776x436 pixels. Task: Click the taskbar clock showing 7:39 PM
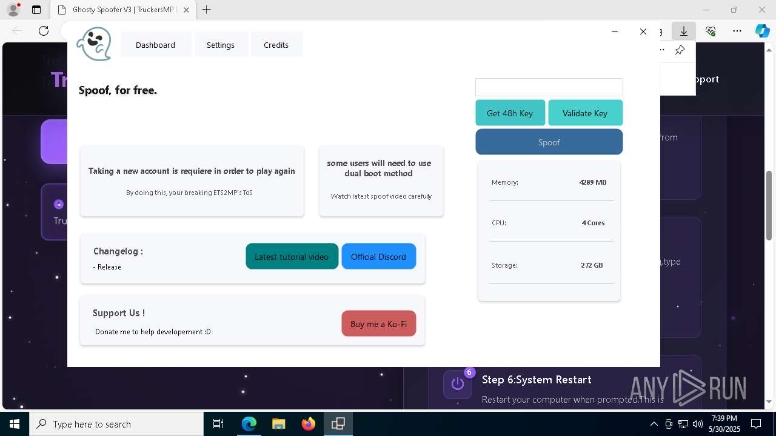click(x=724, y=424)
